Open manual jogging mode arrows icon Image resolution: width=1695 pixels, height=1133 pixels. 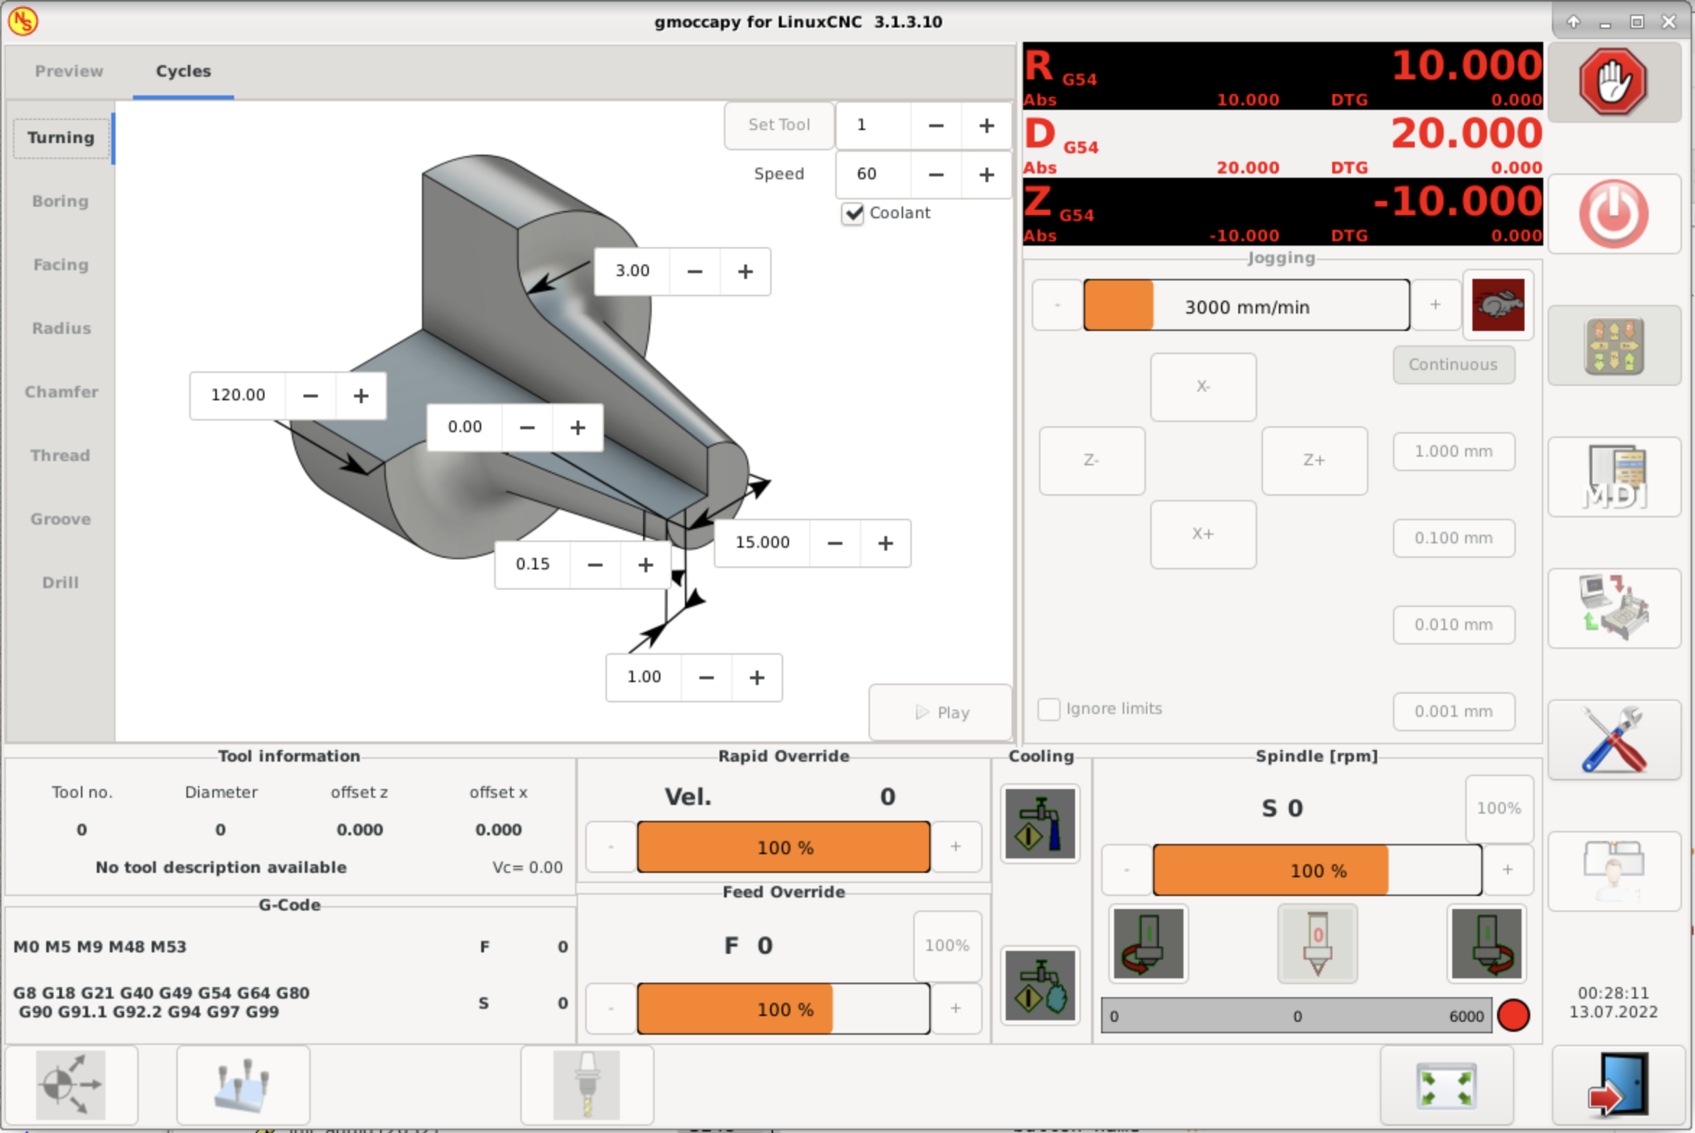(x=1614, y=345)
